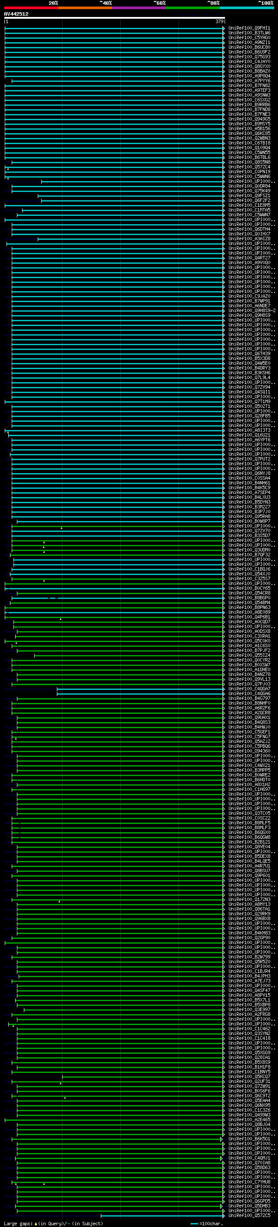The height and width of the screenshot is (1227, 278).
Task: Click the UniRef100_Q5KCQ7 alignment bar
Action: pyautogui.click(x=143, y=1076)
